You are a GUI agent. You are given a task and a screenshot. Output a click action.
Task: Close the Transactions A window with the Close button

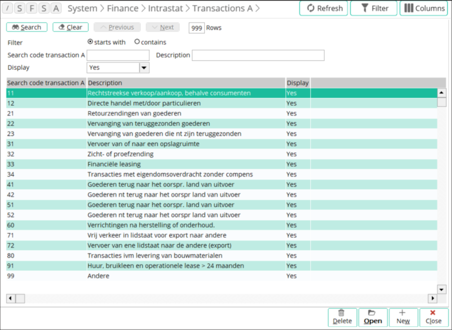pyautogui.click(x=433, y=317)
